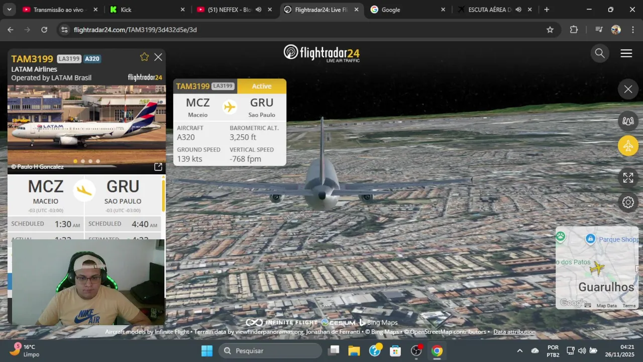Open 3D view settings gear
The width and height of the screenshot is (643, 362).
(x=628, y=202)
